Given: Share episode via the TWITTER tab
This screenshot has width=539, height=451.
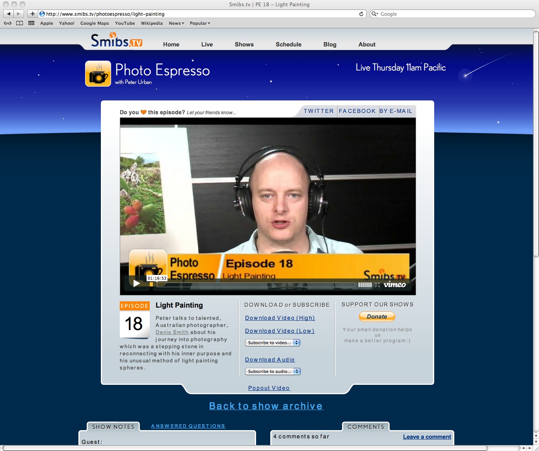Looking at the screenshot, I should [319, 111].
